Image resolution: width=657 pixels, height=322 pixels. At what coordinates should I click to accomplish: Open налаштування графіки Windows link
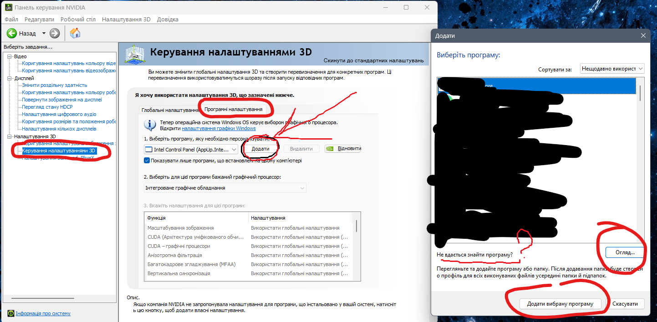point(219,129)
